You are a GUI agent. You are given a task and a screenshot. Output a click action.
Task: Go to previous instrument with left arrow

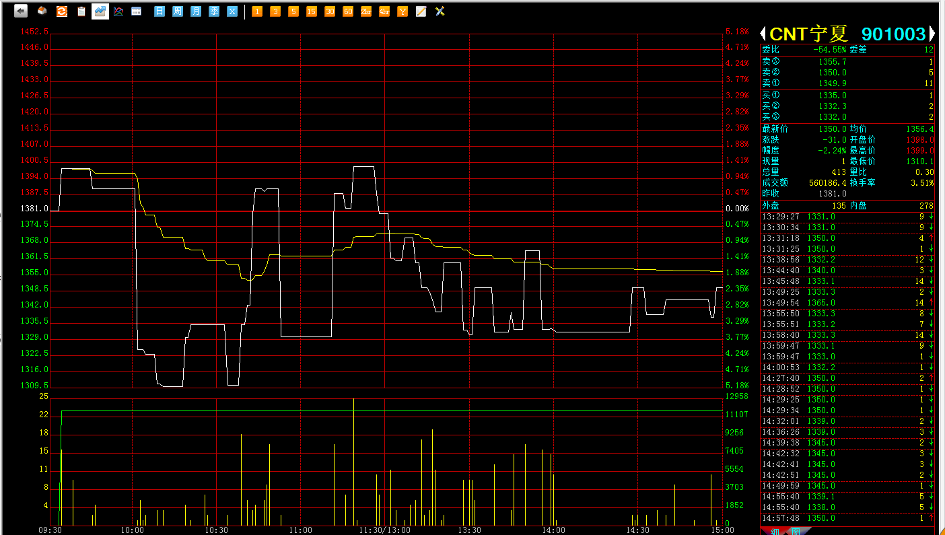[764, 33]
